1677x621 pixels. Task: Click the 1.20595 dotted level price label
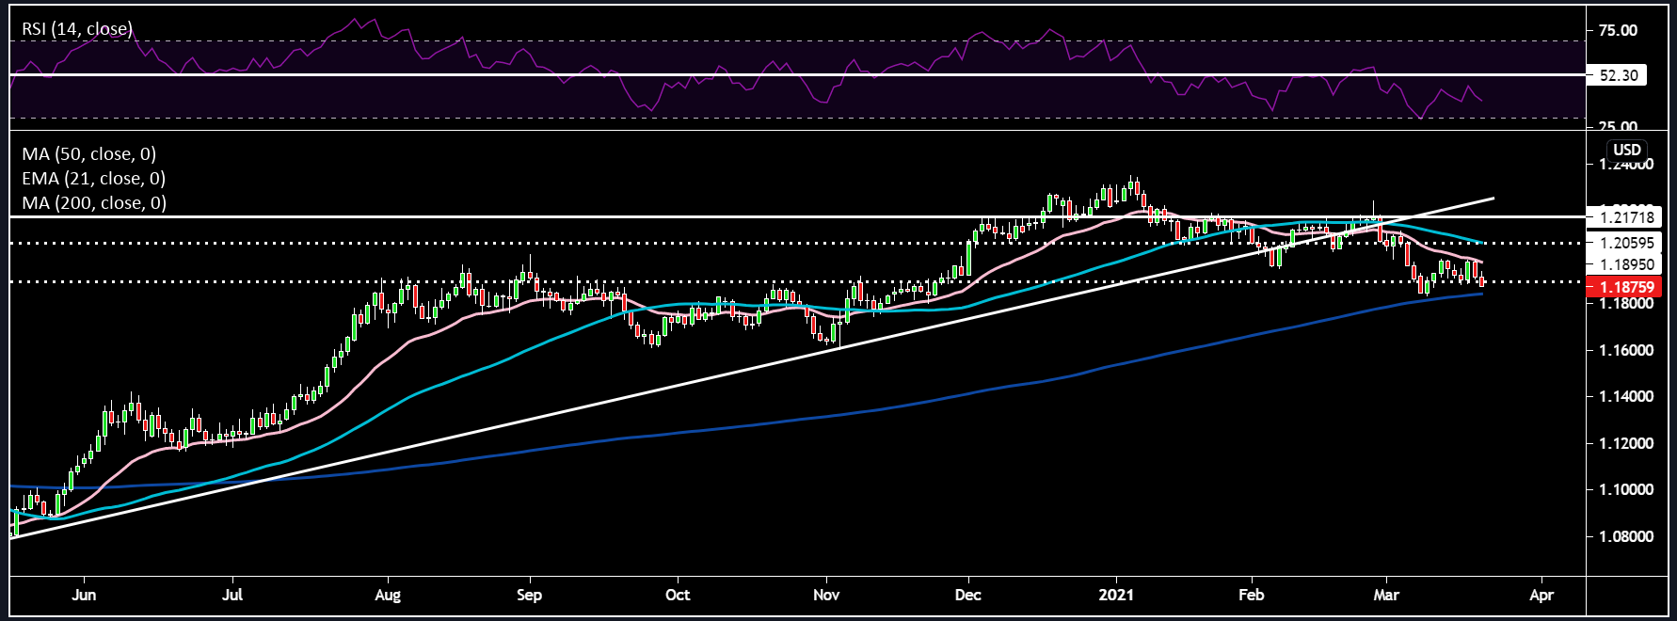click(1626, 243)
